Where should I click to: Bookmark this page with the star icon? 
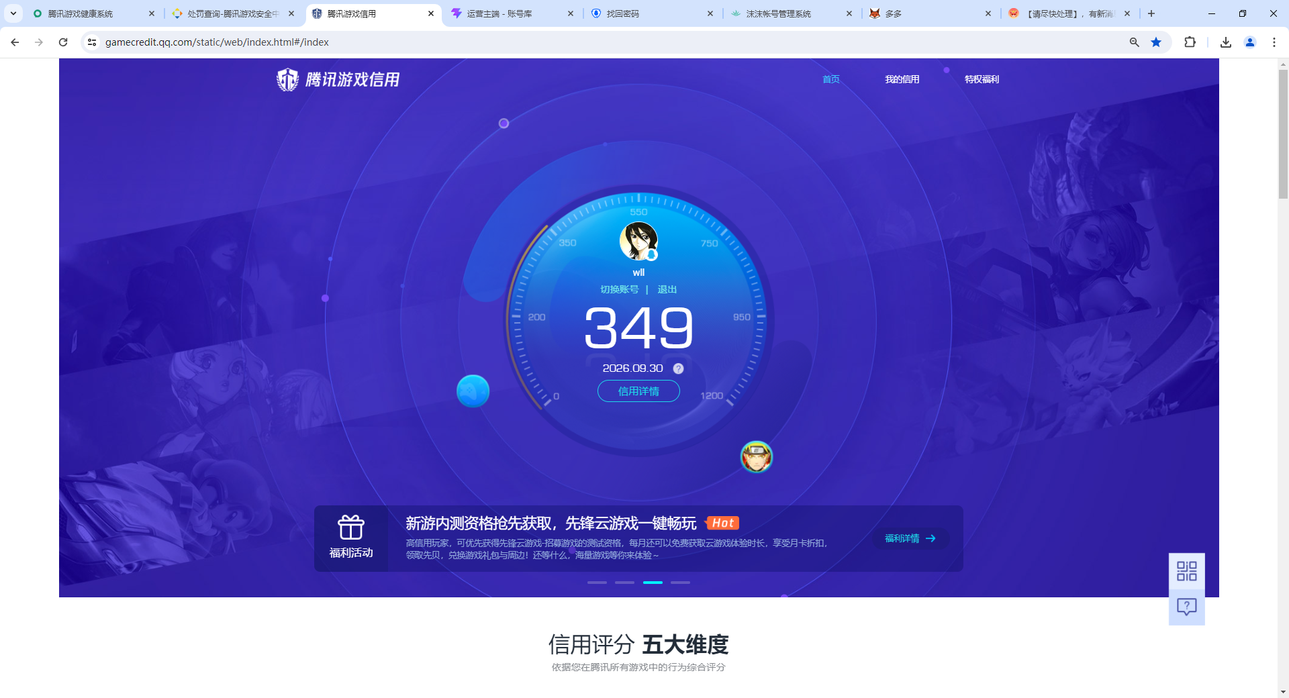(1156, 42)
